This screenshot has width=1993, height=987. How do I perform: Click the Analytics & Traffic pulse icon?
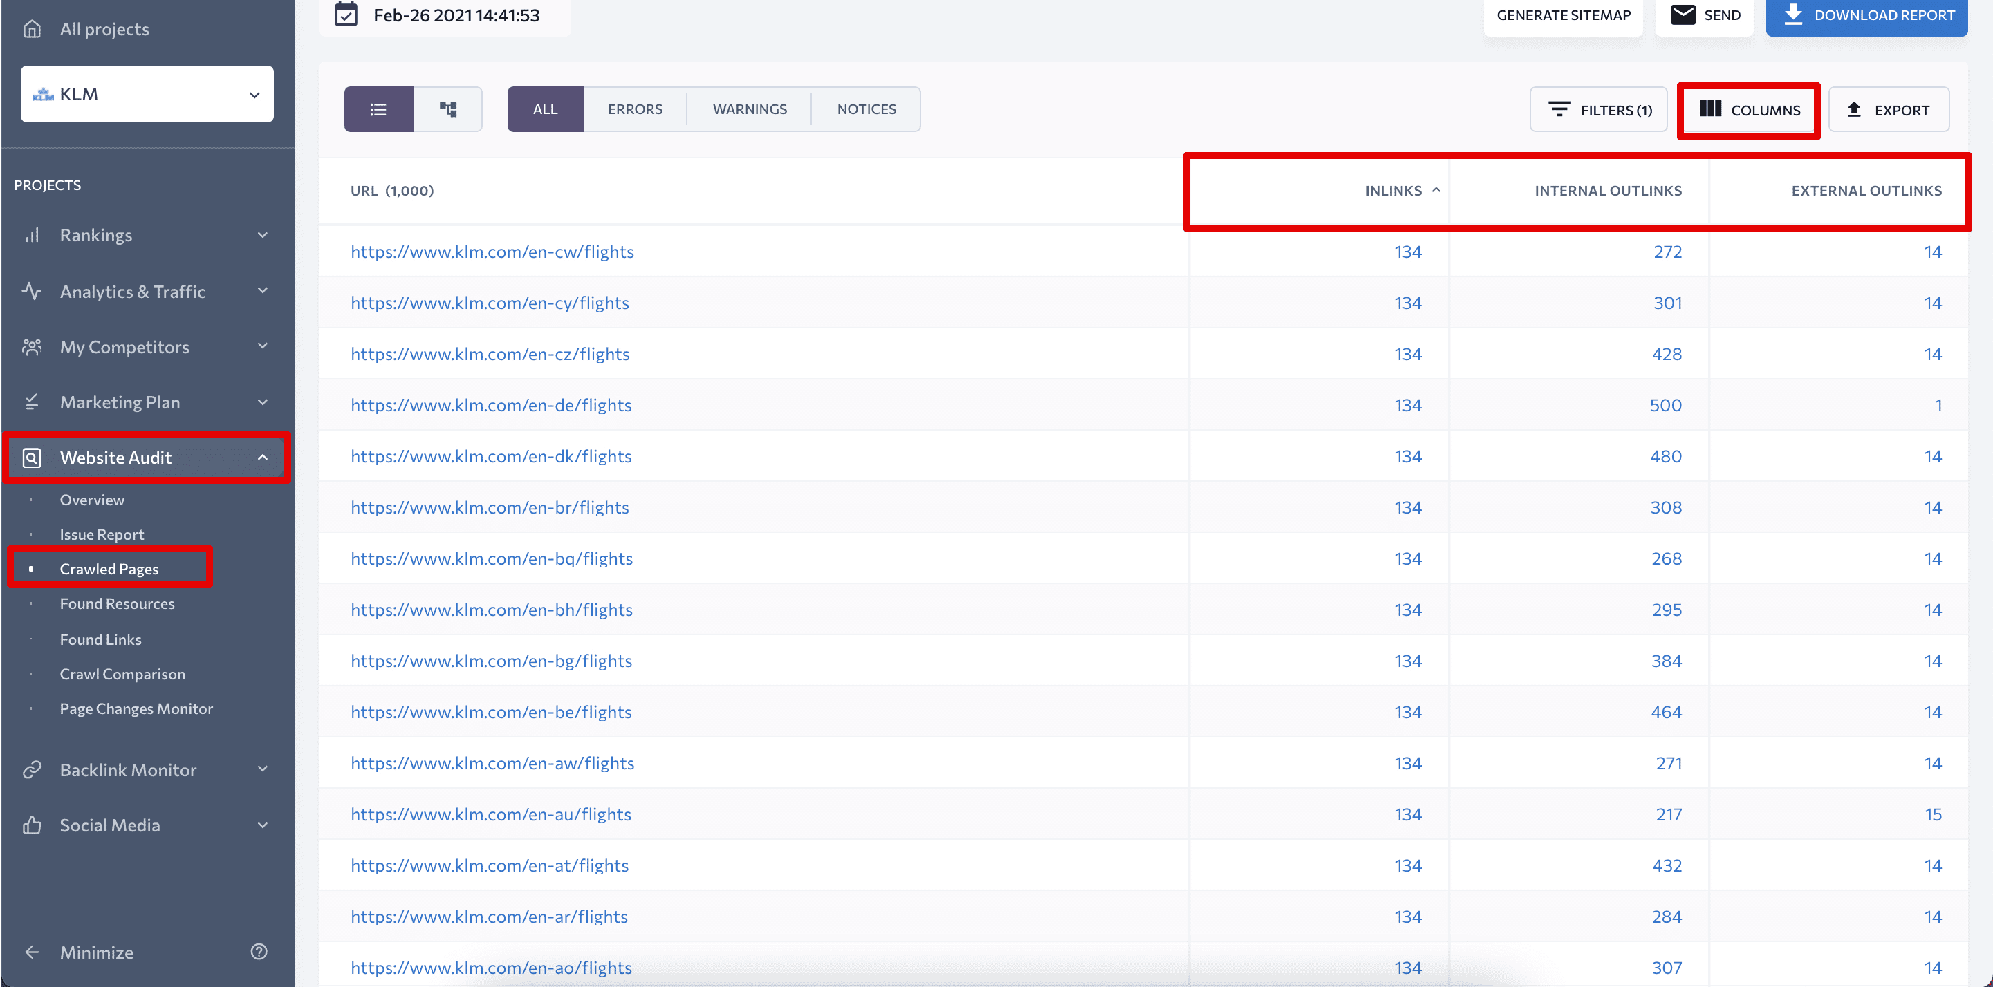32,292
